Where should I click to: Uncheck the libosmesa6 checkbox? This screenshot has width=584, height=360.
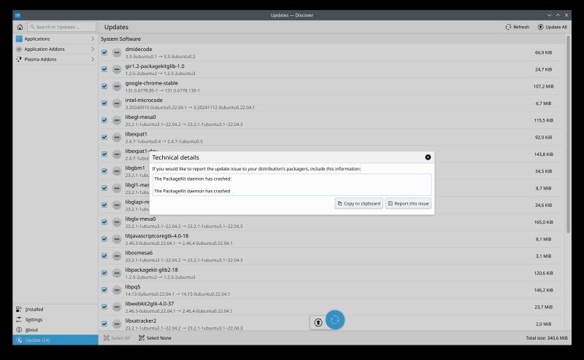click(x=104, y=256)
